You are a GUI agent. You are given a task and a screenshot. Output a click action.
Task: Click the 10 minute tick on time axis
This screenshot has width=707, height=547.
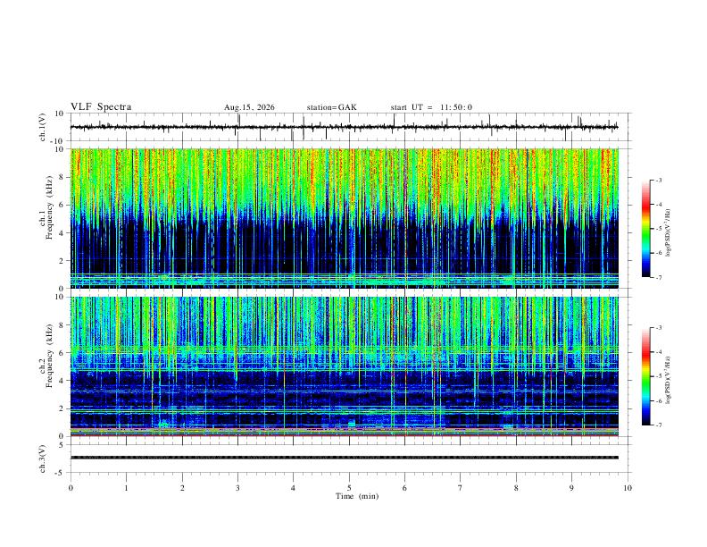[x=628, y=488]
